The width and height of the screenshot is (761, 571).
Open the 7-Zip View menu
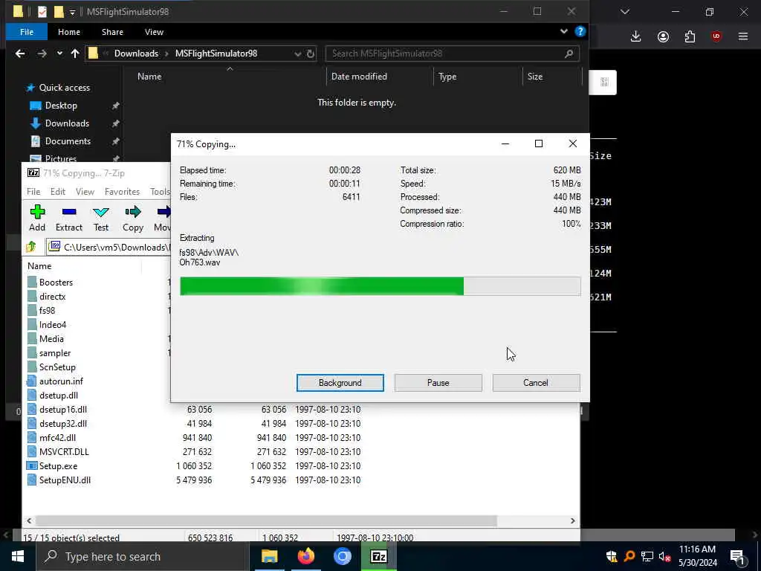tap(85, 192)
